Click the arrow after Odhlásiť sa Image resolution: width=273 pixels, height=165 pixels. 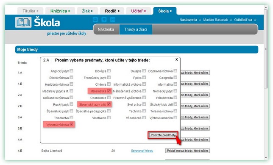pos(255,20)
